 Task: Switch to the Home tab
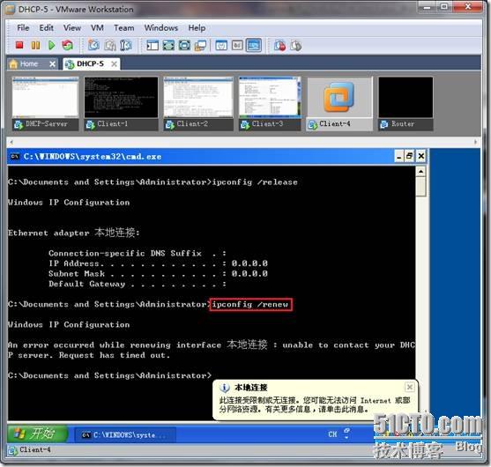tap(28, 64)
